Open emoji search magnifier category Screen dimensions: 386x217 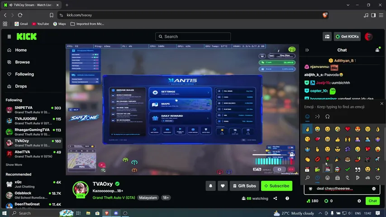(x=307, y=178)
